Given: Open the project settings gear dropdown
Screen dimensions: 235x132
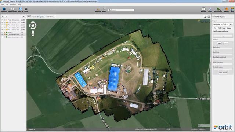Looking at the screenshot, I should point(231,24).
